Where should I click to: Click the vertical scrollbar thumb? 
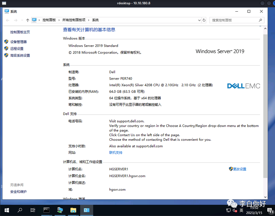tap(265, 106)
